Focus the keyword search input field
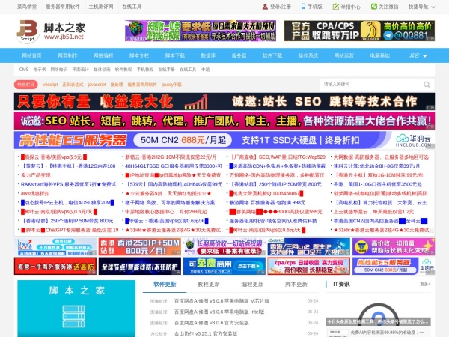Image resolution: width=449 pixels, height=337 pixels. [371, 85]
